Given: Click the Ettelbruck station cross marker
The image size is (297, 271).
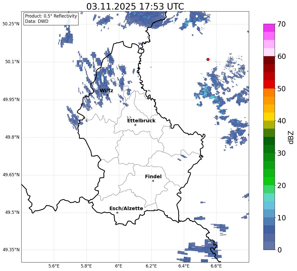Looking at the screenshot, I should pyautogui.click(x=135, y=125).
